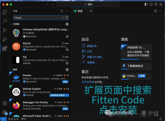Open Microsoft Edge Tools extension entry
The width and height of the screenshot is (165, 121).
pos(40,115)
